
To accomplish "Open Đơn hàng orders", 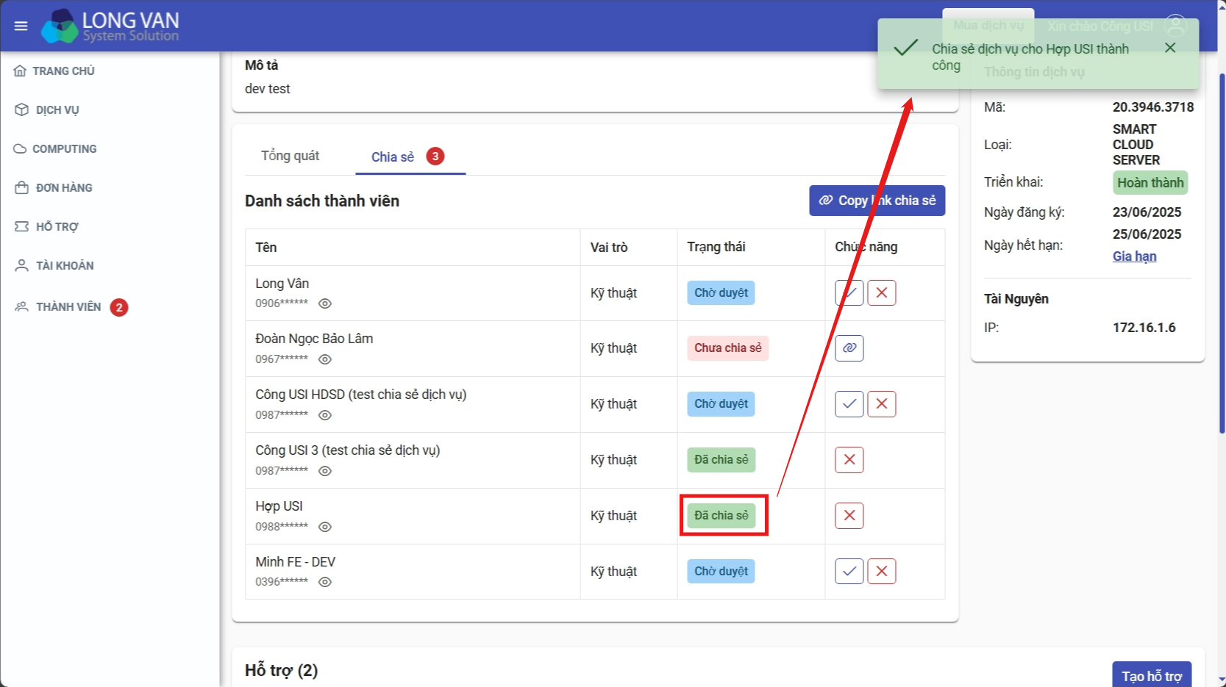I will tap(54, 187).
